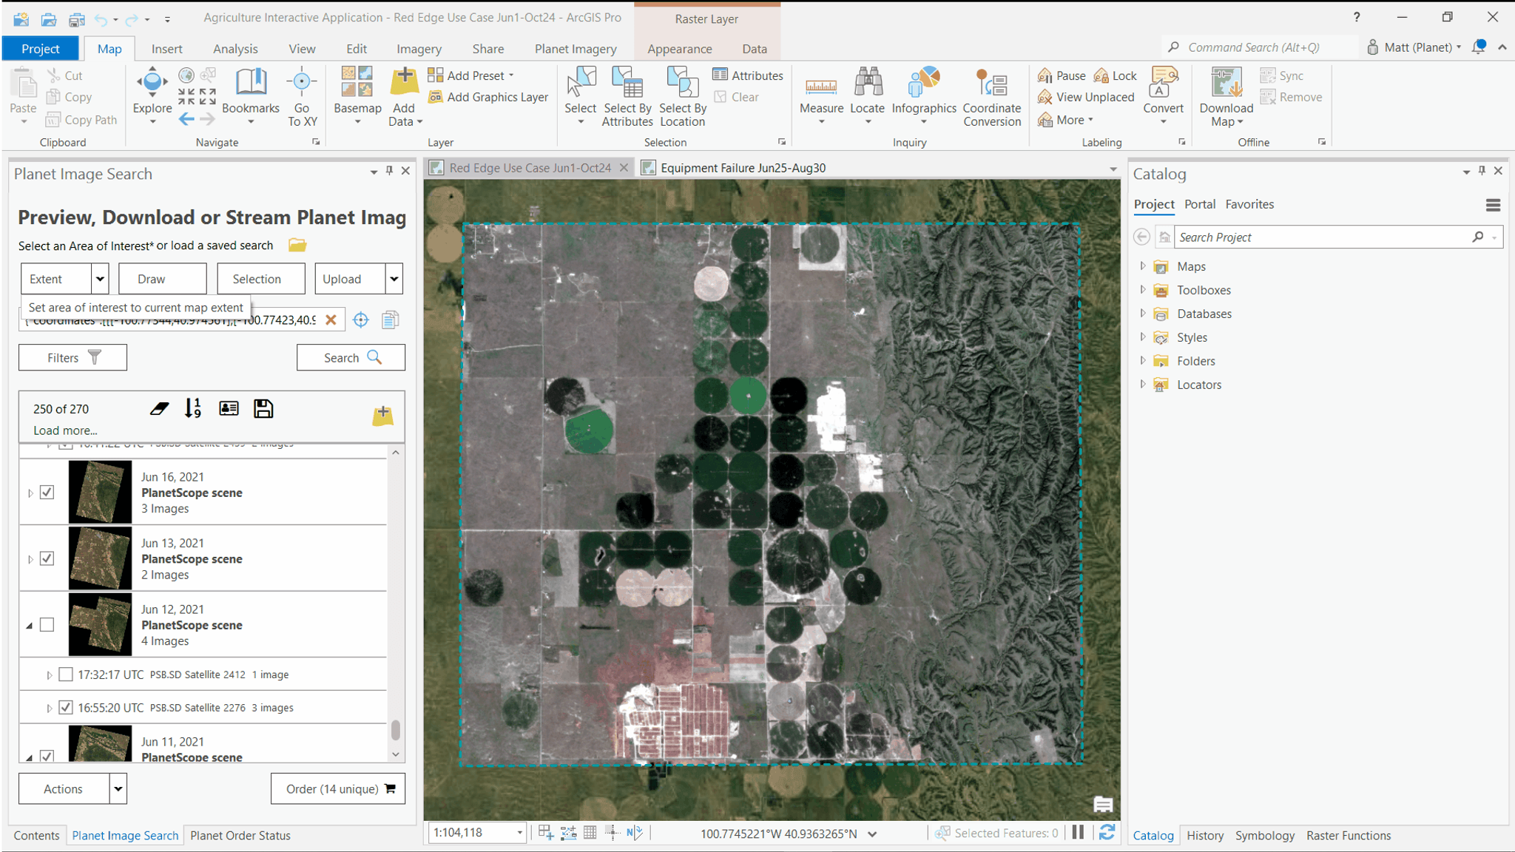Image resolution: width=1515 pixels, height=852 pixels.
Task: Click the Jun 16, 2021 scene thumbnail
Action: (x=100, y=492)
